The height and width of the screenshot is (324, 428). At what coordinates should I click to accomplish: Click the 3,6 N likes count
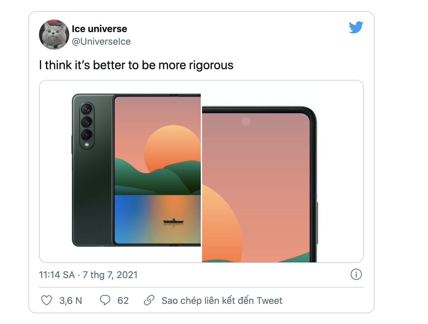coord(70,301)
